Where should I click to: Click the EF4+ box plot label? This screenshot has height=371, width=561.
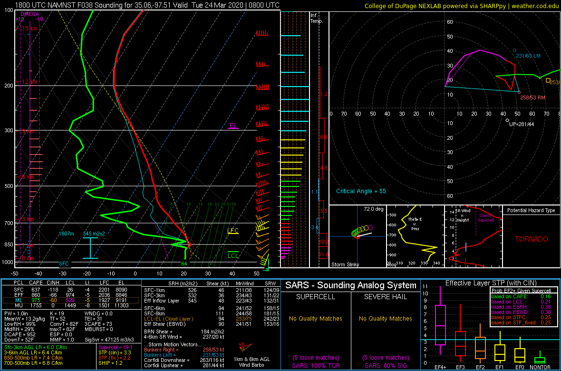coord(439,367)
